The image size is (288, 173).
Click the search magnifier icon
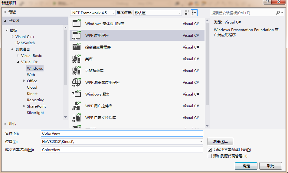point(278,13)
